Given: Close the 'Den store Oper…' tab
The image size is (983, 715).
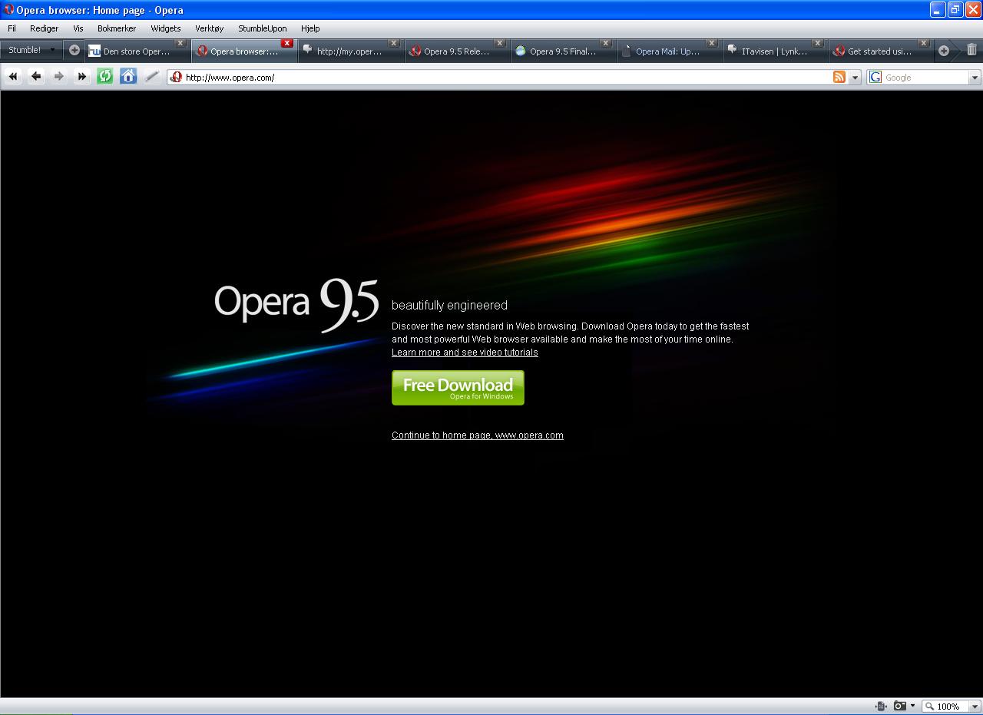Looking at the screenshot, I should click(x=180, y=43).
